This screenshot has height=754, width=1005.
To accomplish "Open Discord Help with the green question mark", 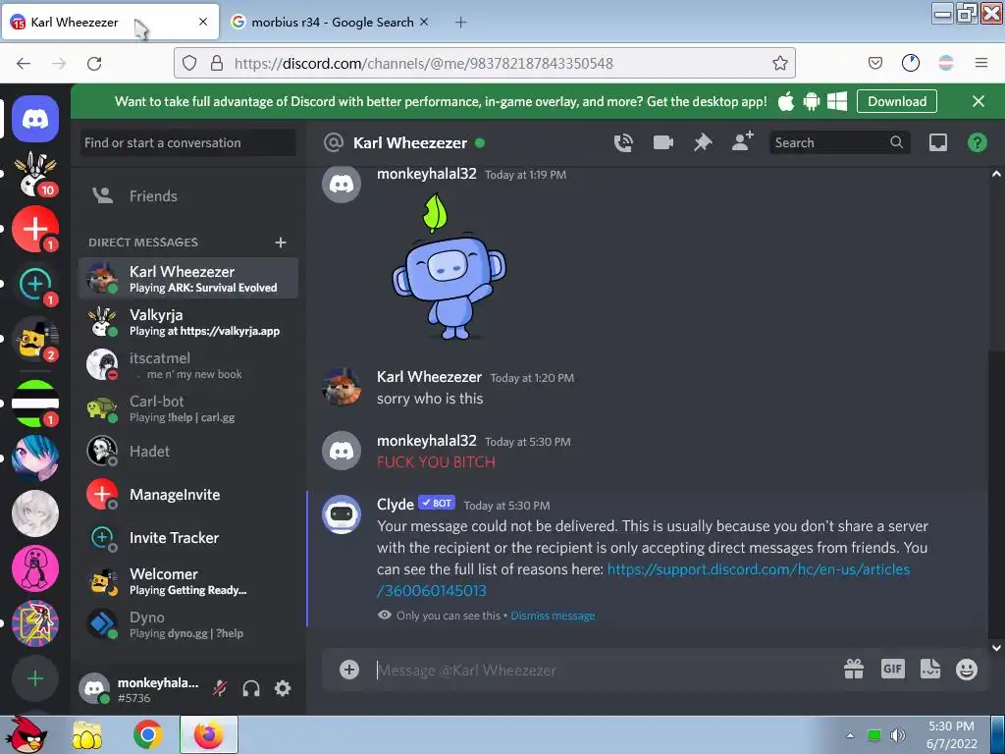I will point(977,142).
